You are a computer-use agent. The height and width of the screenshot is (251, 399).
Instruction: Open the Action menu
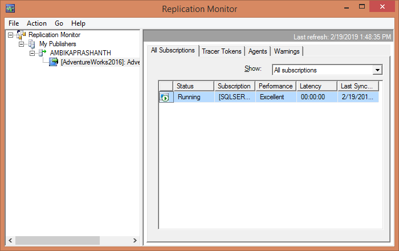pos(36,23)
